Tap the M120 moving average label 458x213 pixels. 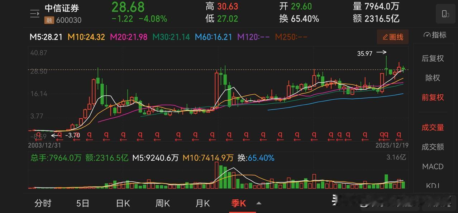tap(253, 37)
